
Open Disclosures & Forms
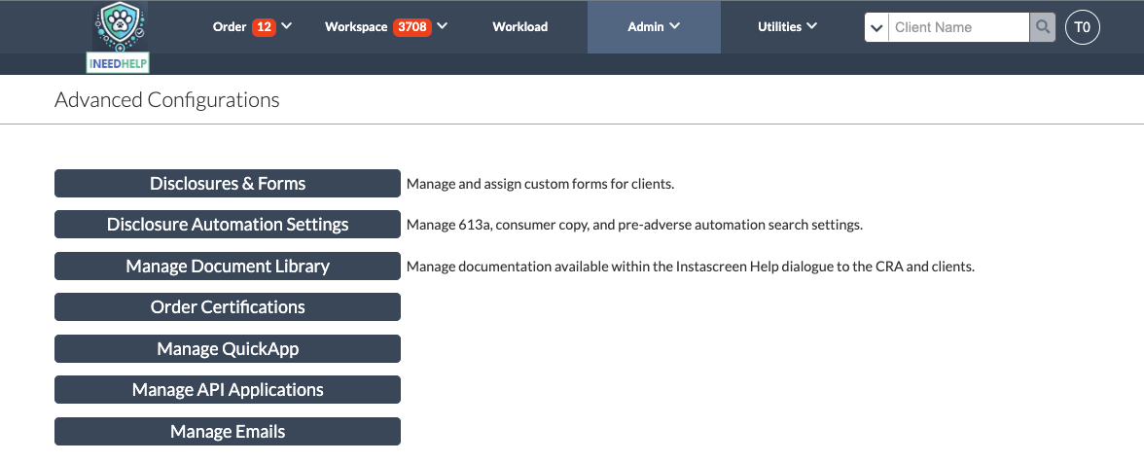click(x=228, y=184)
